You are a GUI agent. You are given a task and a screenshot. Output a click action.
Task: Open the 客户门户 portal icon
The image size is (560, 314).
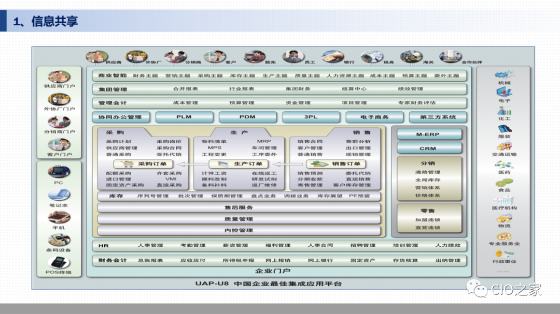(59, 145)
